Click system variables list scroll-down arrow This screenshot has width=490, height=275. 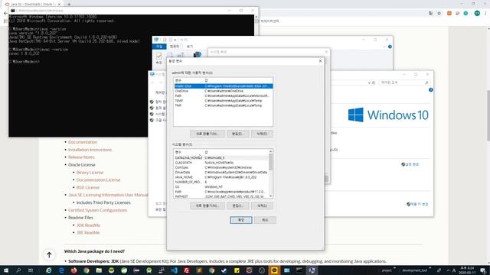(270, 196)
